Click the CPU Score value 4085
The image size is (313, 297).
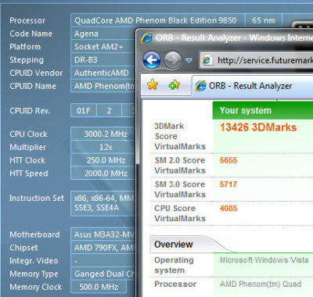pos(228,209)
